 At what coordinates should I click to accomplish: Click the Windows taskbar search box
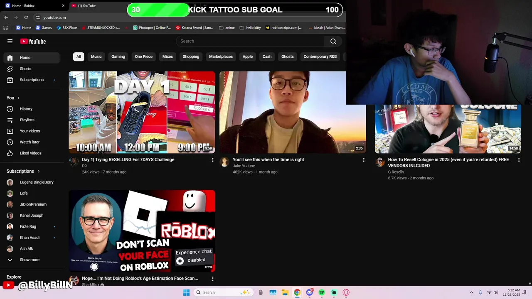(x=224, y=292)
